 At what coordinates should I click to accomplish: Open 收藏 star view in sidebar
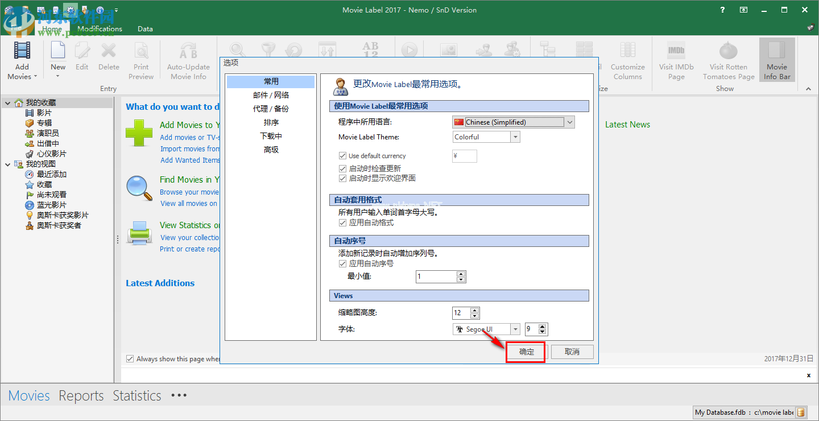(44, 185)
